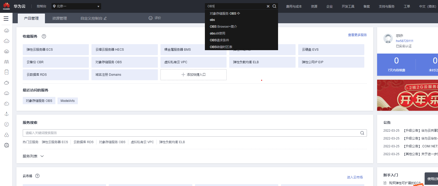Open 云备份 CBR tile
The image size is (438, 186).
56,62
